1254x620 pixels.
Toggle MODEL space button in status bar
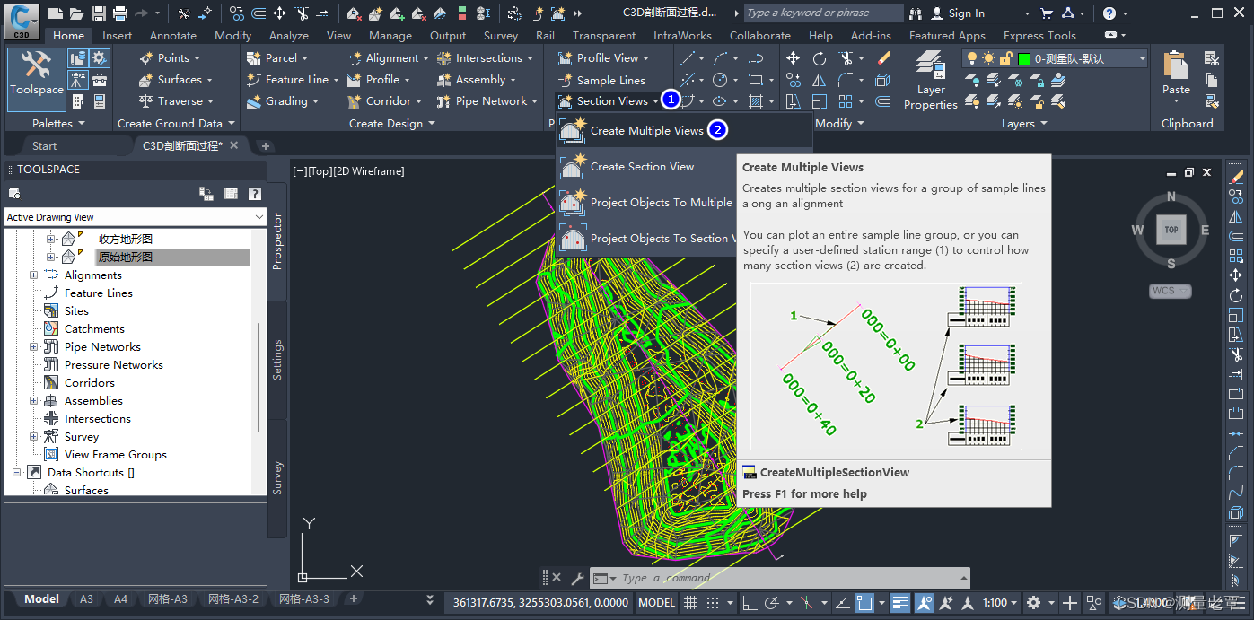point(657,603)
